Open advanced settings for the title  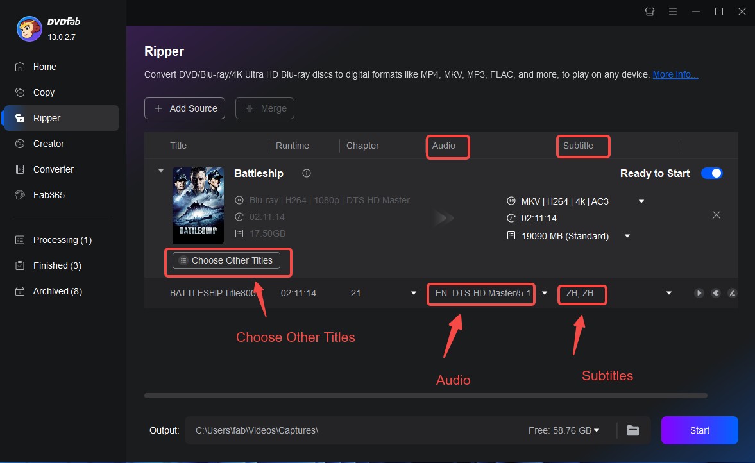716,293
